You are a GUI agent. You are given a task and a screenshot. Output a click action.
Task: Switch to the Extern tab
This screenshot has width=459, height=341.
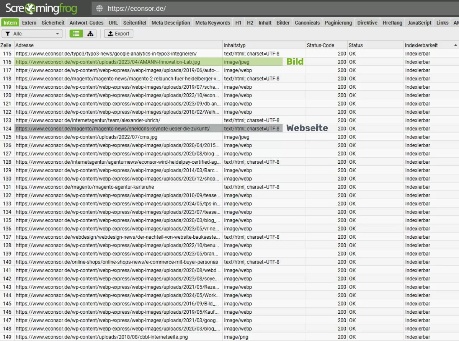pos(29,23)
